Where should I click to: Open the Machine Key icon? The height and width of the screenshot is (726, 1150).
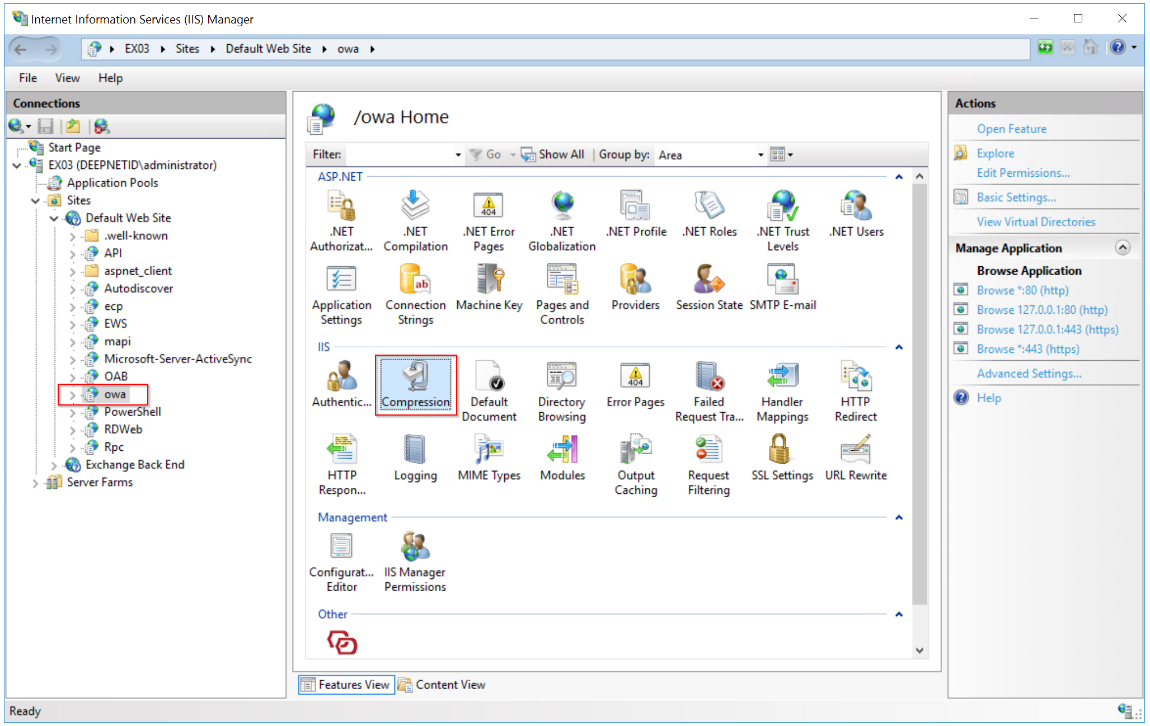tap(489, 287)
